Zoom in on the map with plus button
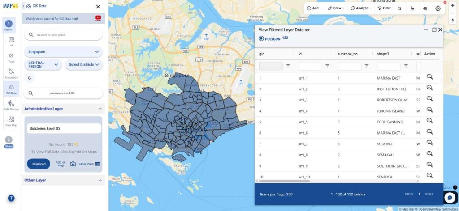 click(x=453, y=5)
